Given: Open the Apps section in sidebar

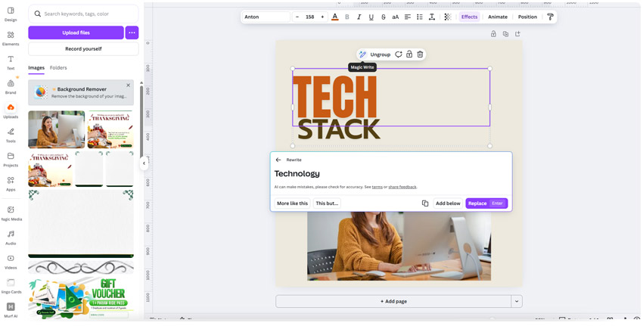Looking at the screenshot, I should click(11, 183).
